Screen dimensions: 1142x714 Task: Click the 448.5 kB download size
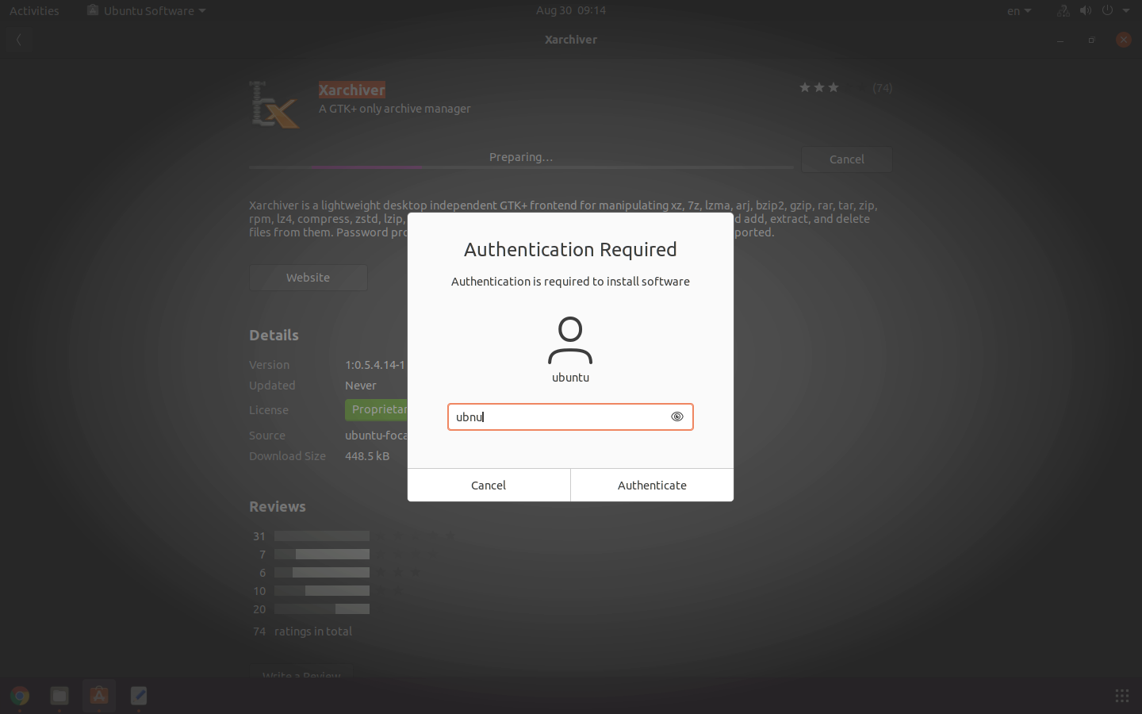point(367,456)
